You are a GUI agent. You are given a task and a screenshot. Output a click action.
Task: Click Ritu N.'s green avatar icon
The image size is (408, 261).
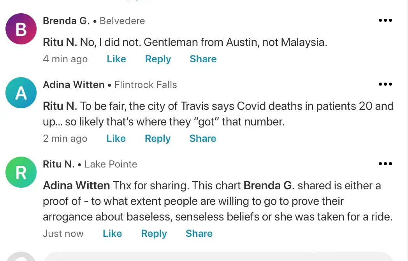[x=21, y=173]
